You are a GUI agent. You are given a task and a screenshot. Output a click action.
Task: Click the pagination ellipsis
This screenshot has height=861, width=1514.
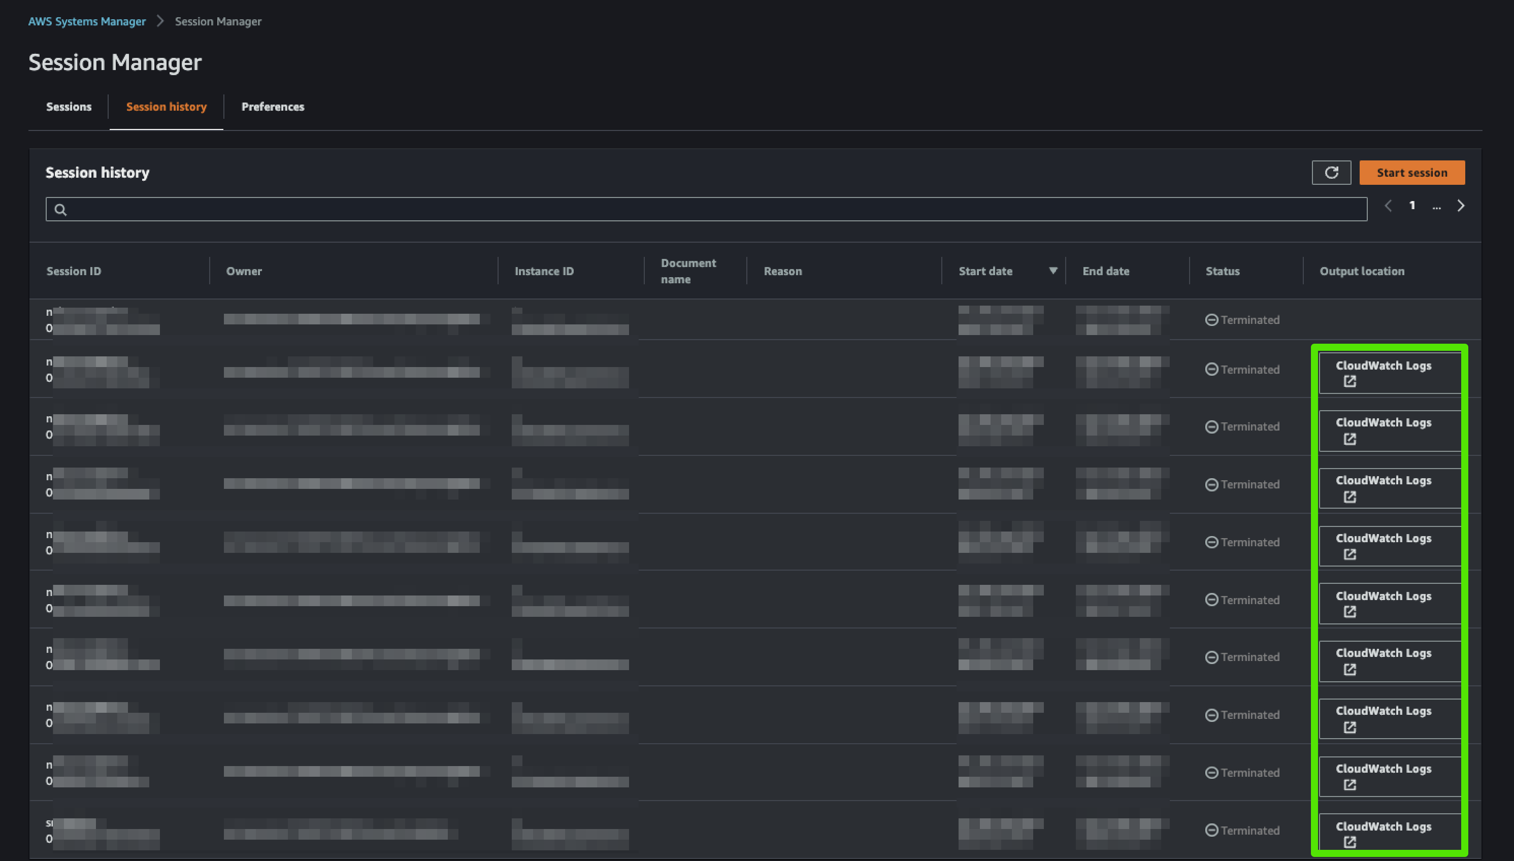[1436, 207]
